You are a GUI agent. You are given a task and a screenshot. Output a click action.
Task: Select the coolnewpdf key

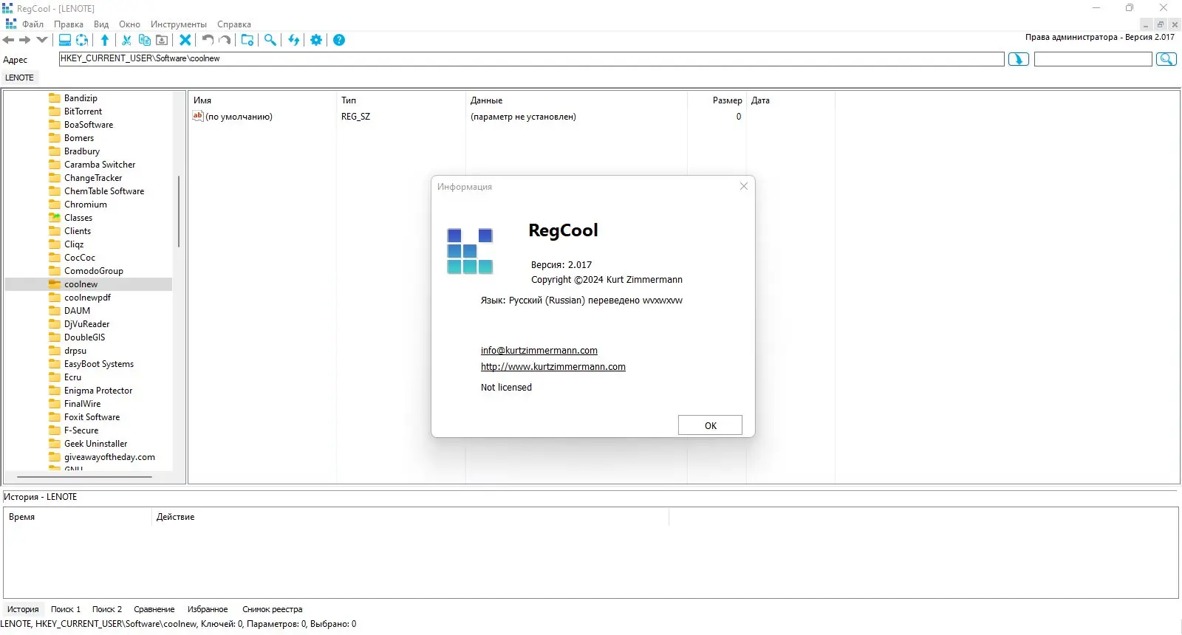[87, 298]
